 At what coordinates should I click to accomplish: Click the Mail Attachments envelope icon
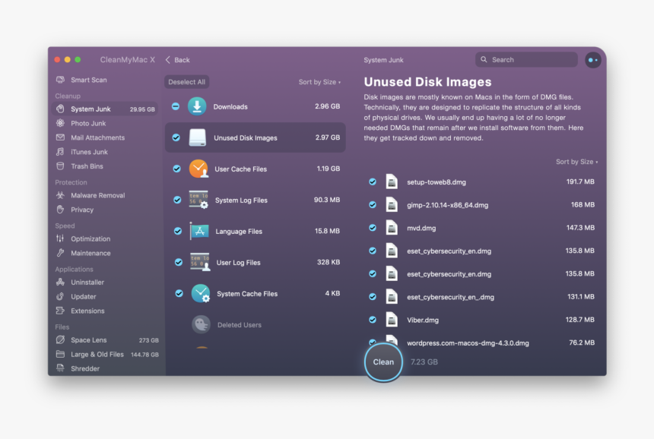pyautogui.click(x=61, y=137)
